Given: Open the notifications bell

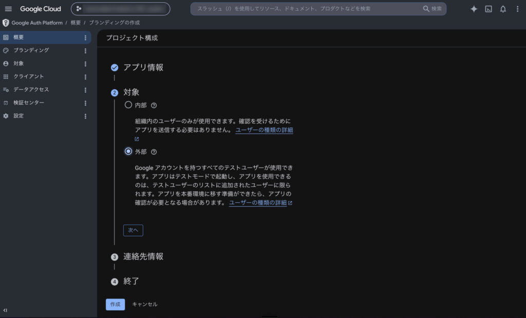Looking at the screenshot, I should pos(503,9).
